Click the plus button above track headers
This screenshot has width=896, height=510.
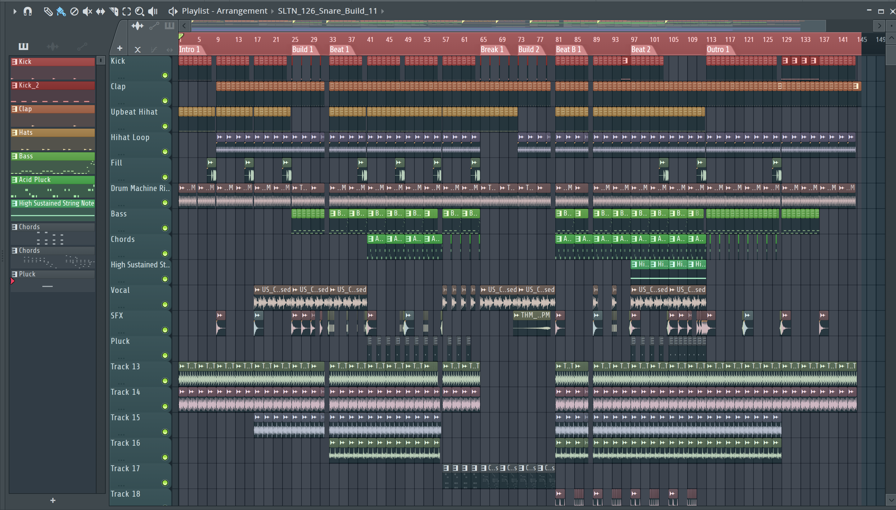tap(120, 48)
